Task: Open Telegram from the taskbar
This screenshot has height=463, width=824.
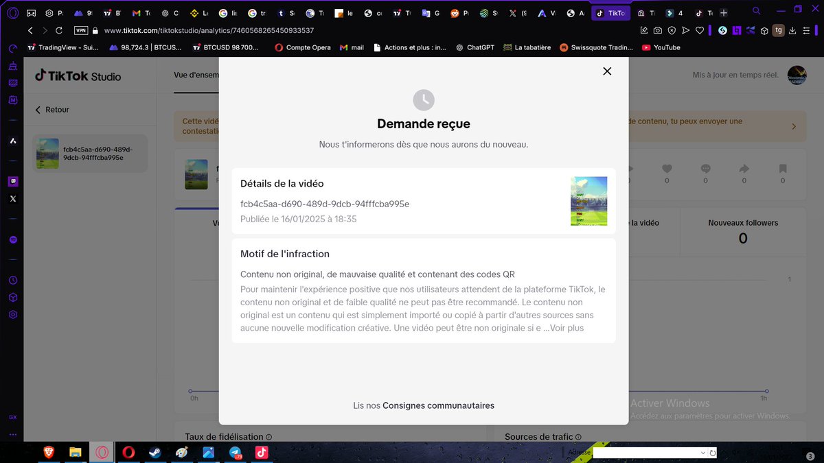Action: (235, 452)
